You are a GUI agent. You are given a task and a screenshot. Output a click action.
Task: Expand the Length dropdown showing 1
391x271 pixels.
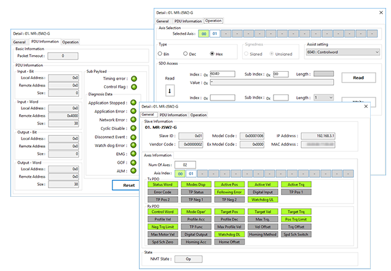pos(323,97)
